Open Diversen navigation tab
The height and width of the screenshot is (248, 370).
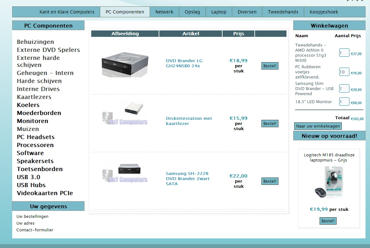(x=247, y=12)
